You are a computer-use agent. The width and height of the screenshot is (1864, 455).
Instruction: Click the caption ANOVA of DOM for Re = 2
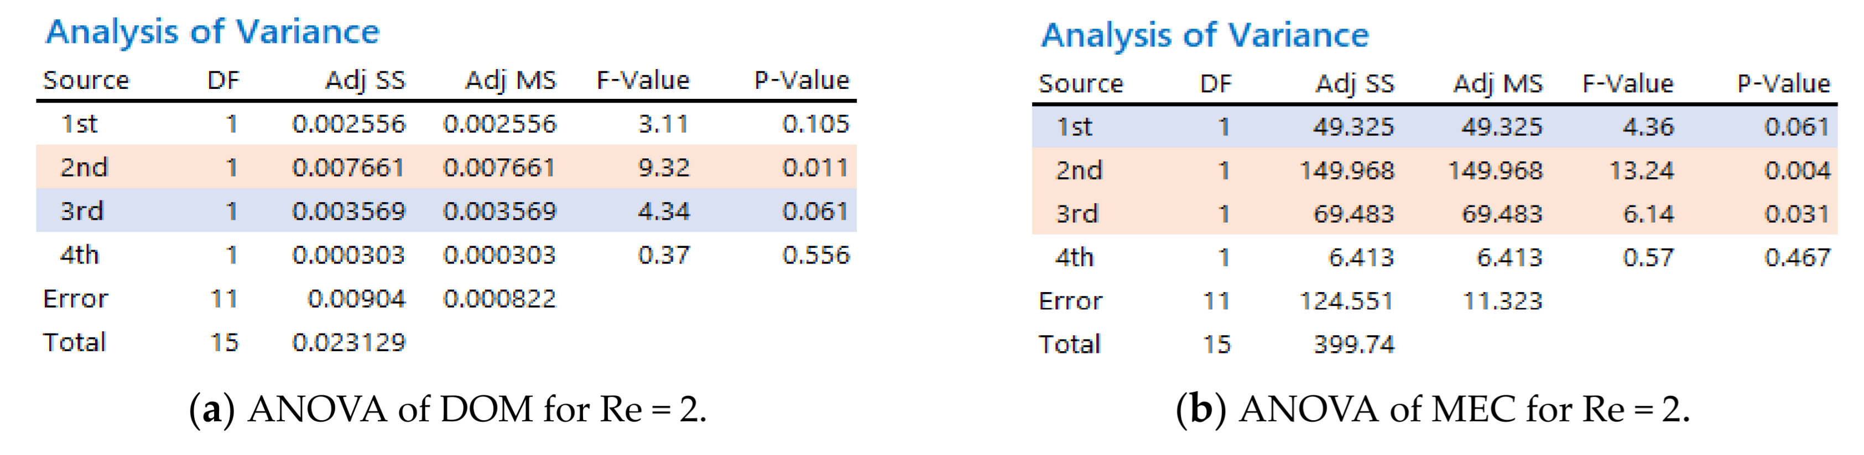point(447,410)
